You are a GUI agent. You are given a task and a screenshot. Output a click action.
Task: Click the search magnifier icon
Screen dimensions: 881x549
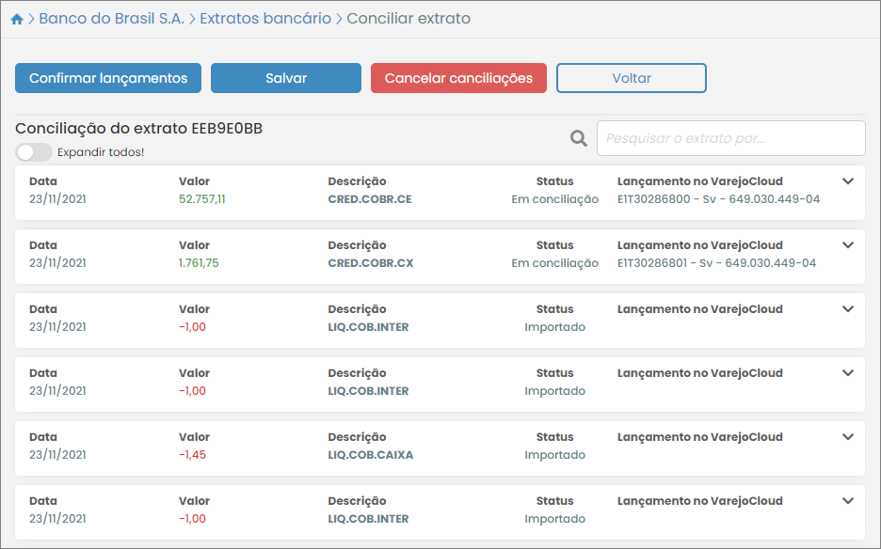point(579,138)
